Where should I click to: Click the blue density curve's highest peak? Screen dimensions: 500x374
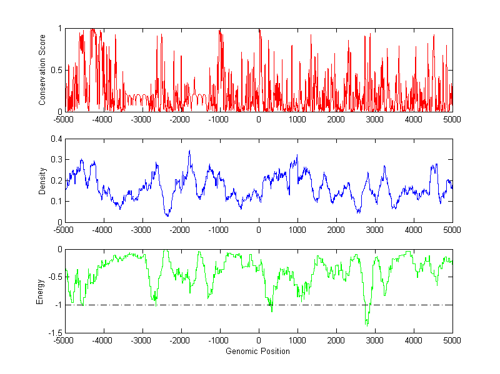(x=189, y=151)
